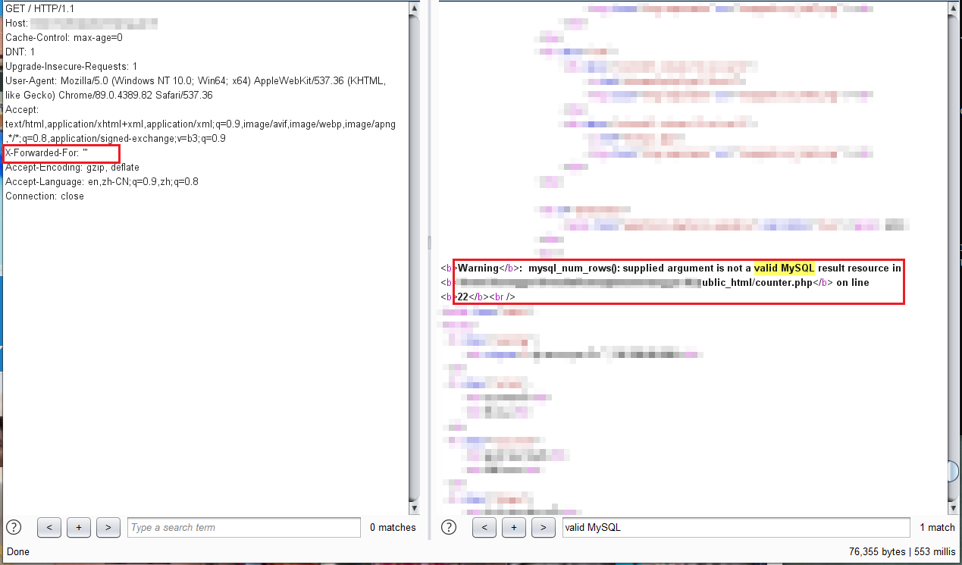
Task: Go to next match in request panel
Action: (108, 527)
